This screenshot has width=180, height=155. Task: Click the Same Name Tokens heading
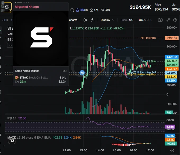pos(27,71)
